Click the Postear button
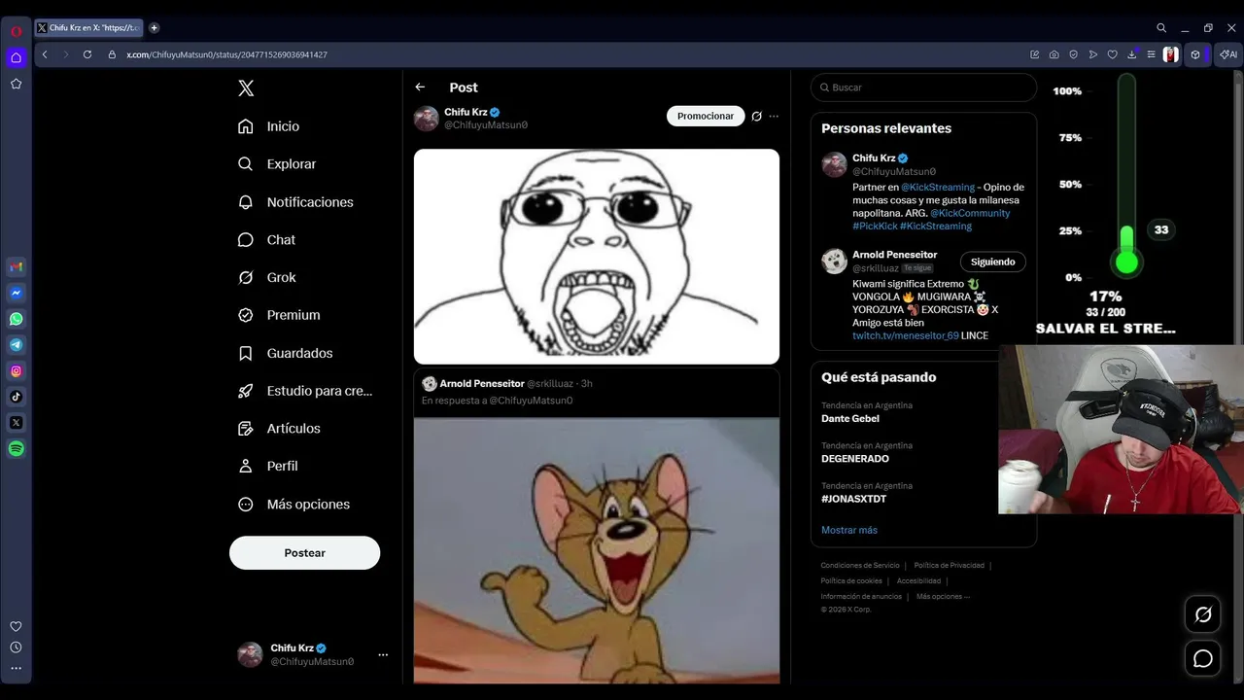Viewport: 1244px width, 700px height. (304, 552)
